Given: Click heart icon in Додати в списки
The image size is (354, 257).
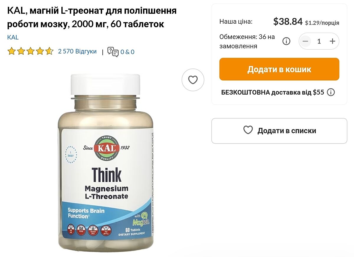Looking at the screenshot, I should point(248,130).
